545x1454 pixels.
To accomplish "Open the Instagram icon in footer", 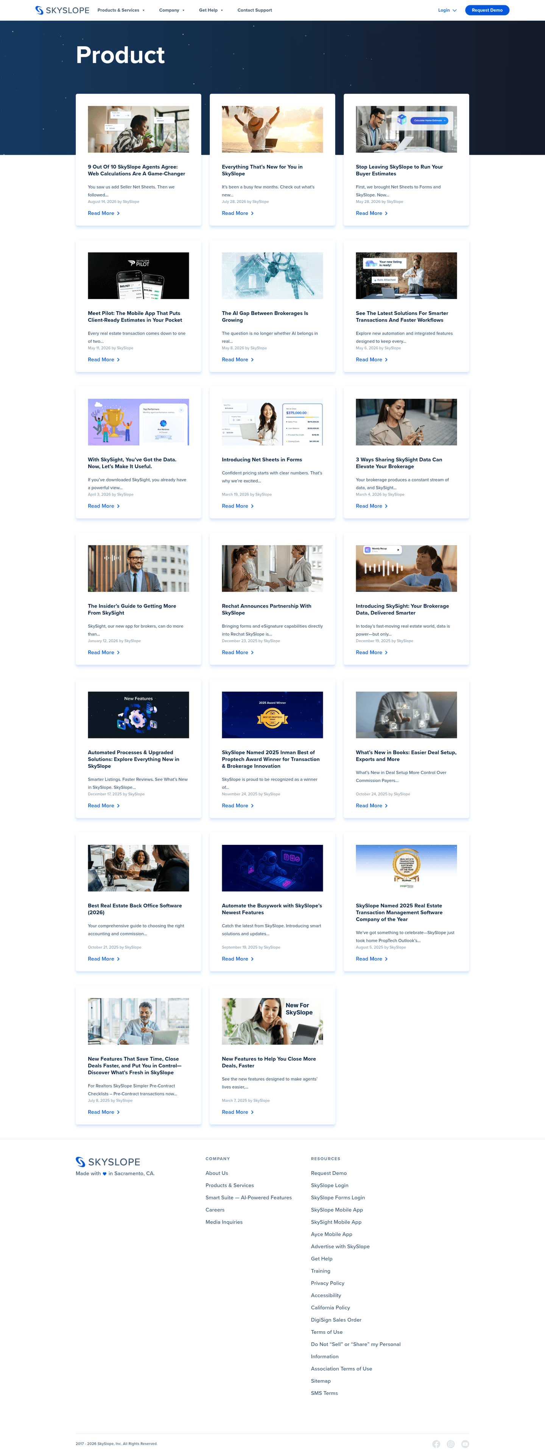I will click(451, 1444).
